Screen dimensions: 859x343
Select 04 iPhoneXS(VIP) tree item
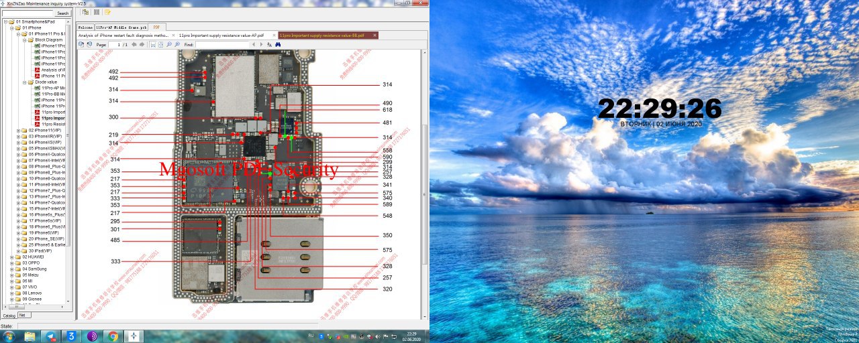click(44, 142)
